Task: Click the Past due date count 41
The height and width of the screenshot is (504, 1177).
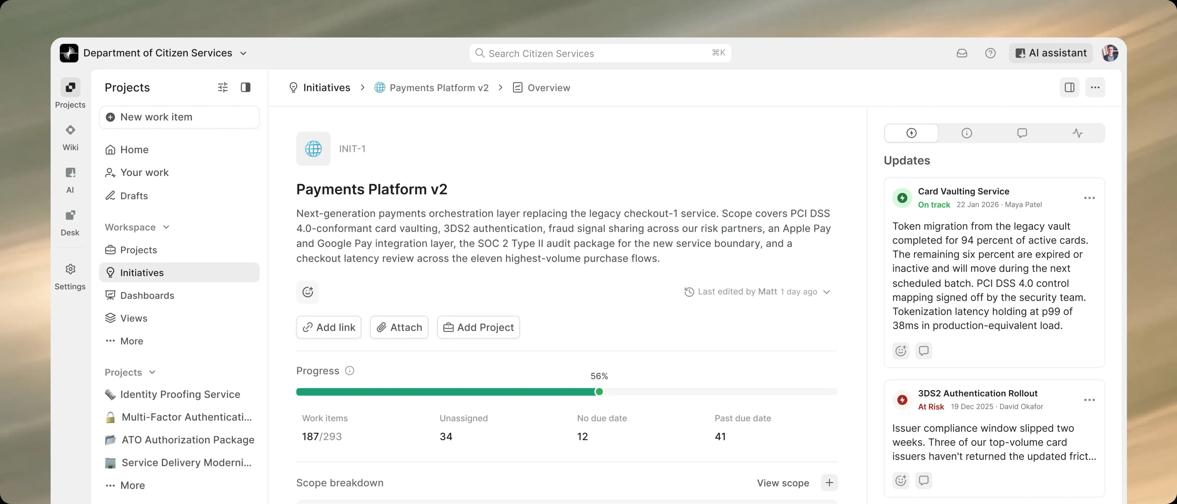Action: pos(720,436)
